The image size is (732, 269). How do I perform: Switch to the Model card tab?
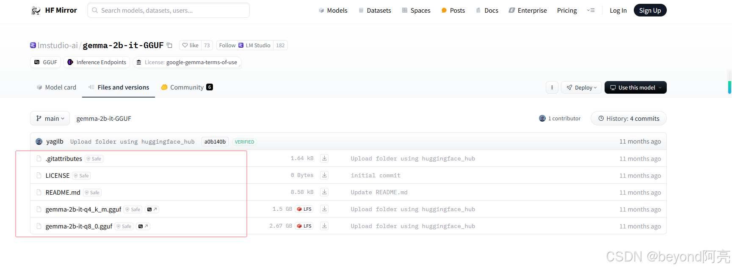[x=56, y=87]
